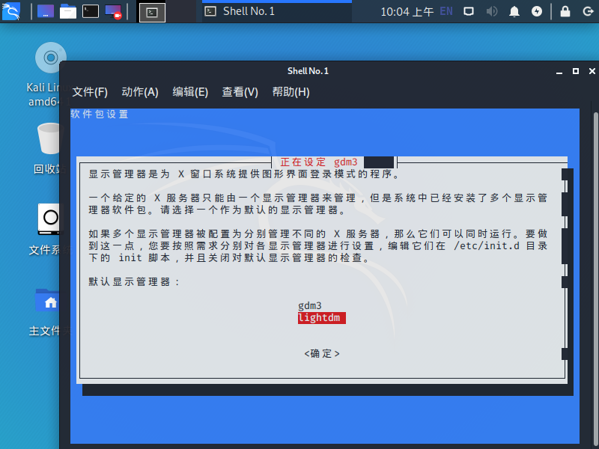The height and width of the screenshot is (449, 599).
Task: Confirm with the <确定> button
Action: pos(322,352)
